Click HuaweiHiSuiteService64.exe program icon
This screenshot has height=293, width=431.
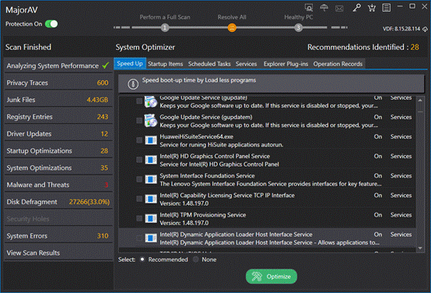[151, 140]
